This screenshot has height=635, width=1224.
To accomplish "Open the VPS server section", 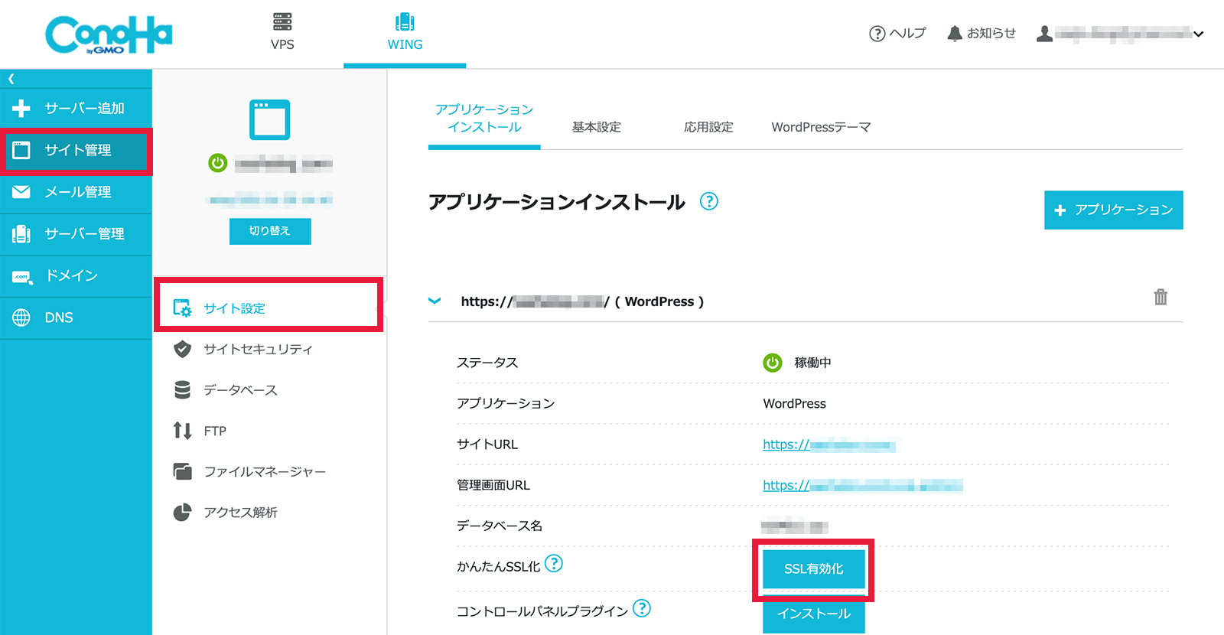I will click(x=282, y=32).
